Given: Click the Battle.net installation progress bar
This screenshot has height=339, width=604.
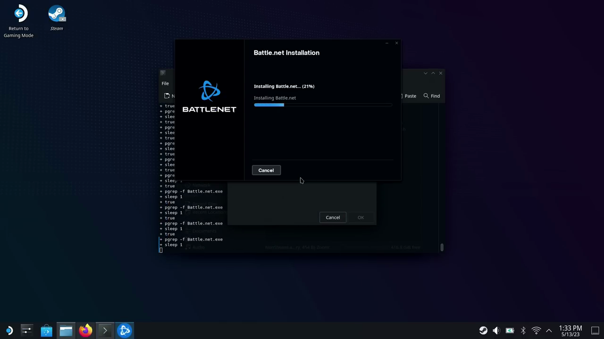Looking at the screenshot, I should click(323, 105).
